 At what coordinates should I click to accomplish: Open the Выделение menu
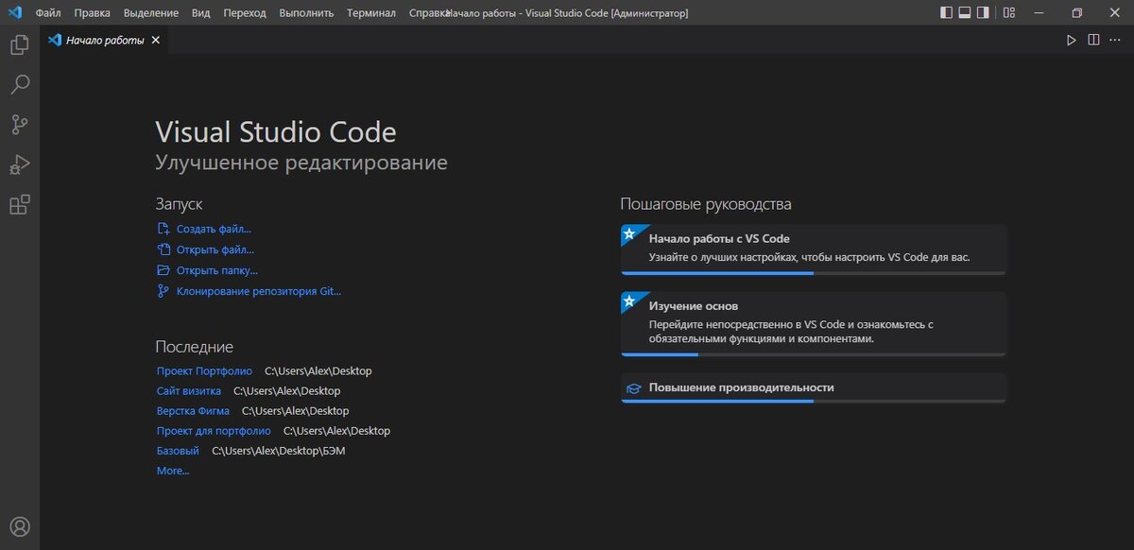click(150, 13)
